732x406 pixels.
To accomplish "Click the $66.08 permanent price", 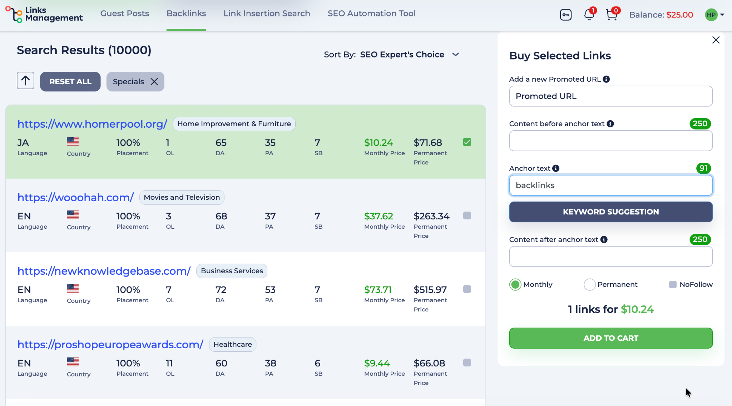I will [x=429, y=363].
